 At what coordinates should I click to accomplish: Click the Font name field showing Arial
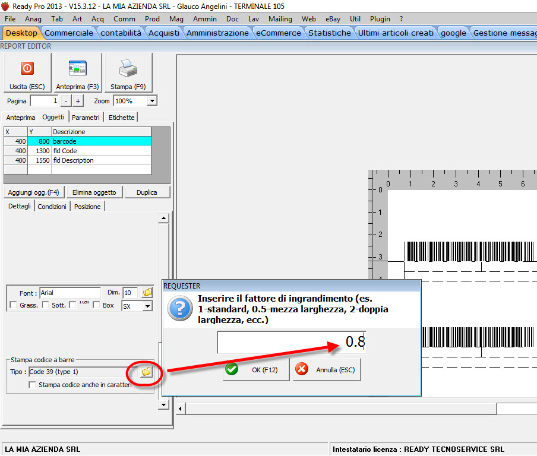[x=70, y=293]
